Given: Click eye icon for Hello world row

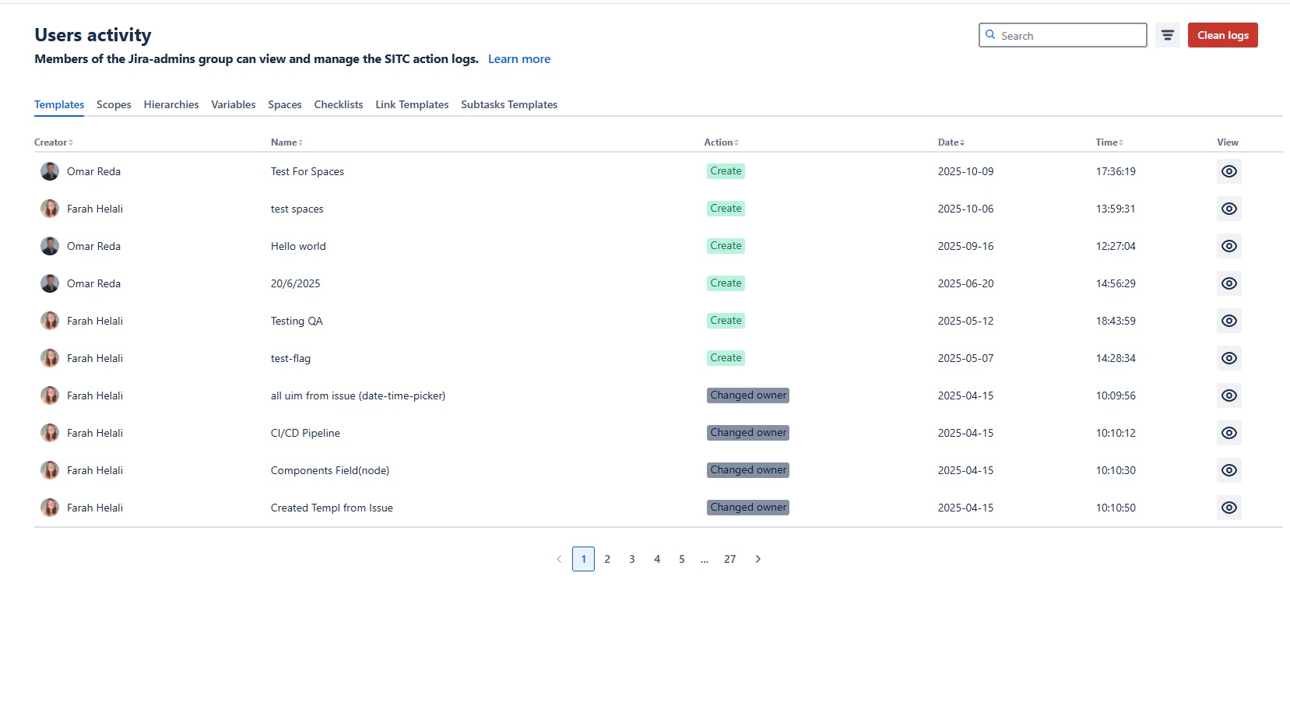Looking at the screenshot, I should coord(1228,246).
